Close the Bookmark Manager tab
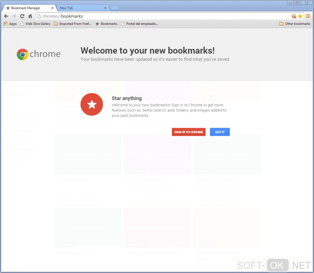 [x=52, y=8]
